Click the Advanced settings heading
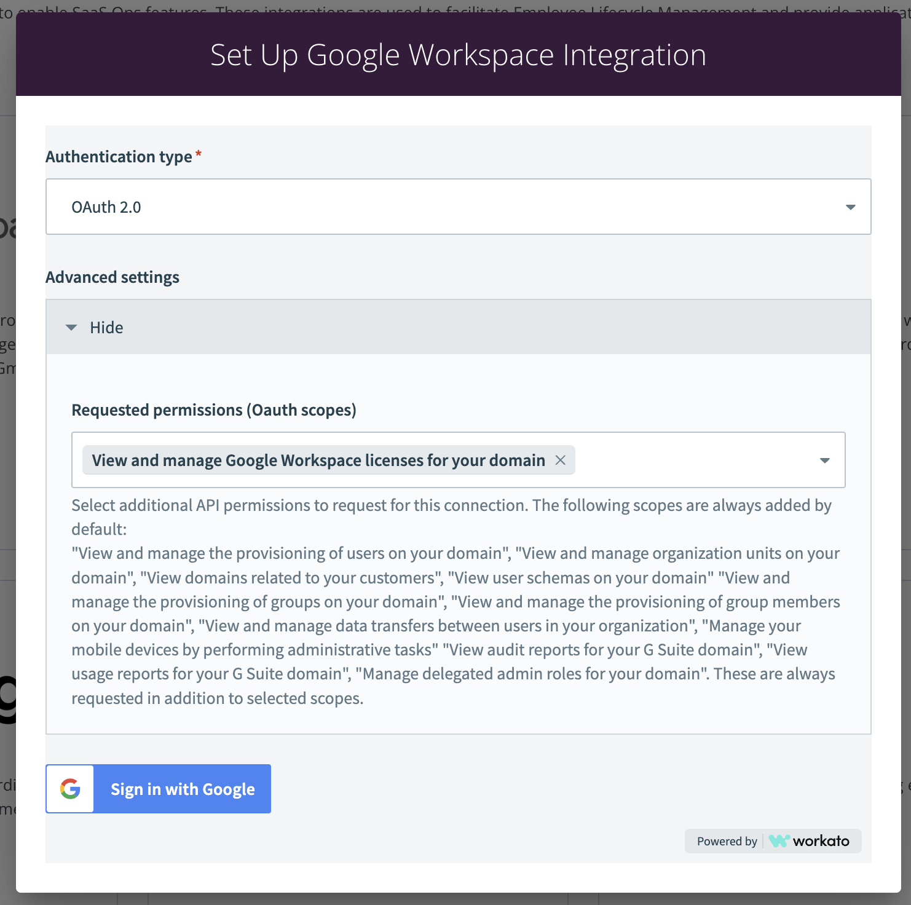Viewport: 911px width, 905px height. click(112, 277)
